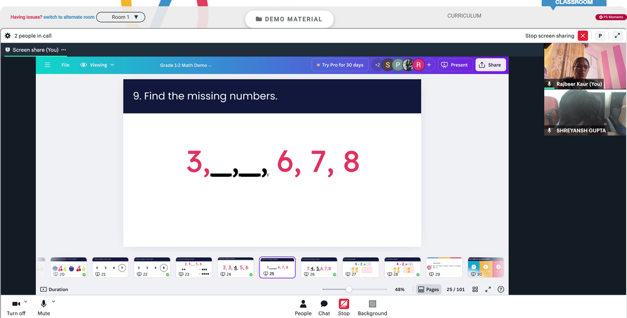Enter Canva fullscreen mode
627x318 pixels.
(x=488, y=289)
